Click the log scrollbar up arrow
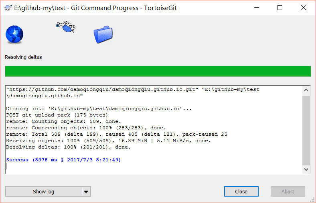The height and width of the screenshot is (203, 316). [x=306, y=90]
